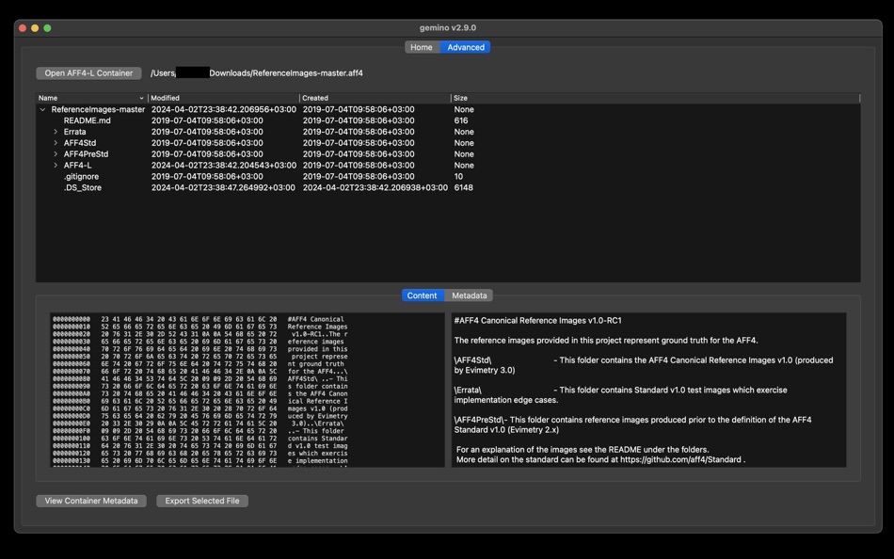894x559 pixels.
Task: Click the '\AFF4PreStd\' line in preview
Action: (633, 425)
